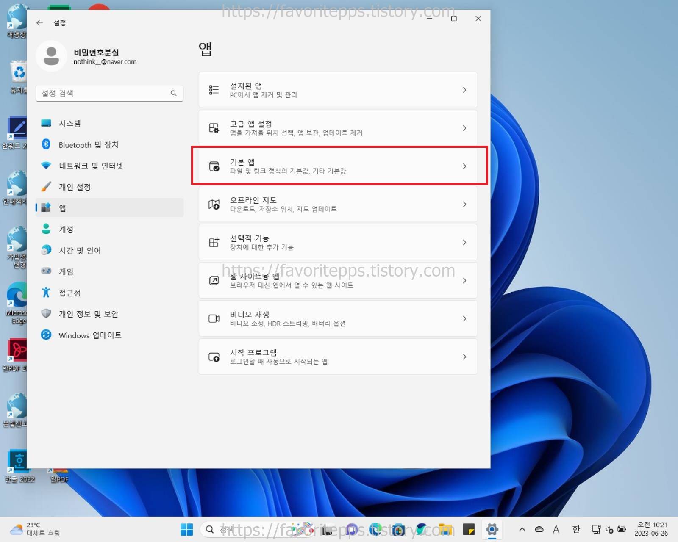Open 웹 사이트용 앱 settings
This screenshot has height=542, width=678.
pos(338,280)
